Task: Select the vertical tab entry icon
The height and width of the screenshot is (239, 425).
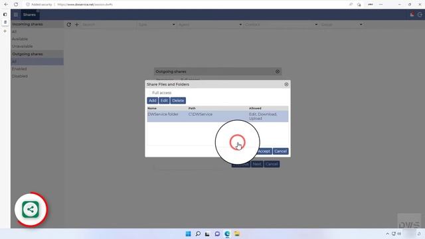Action: [5, 22]
